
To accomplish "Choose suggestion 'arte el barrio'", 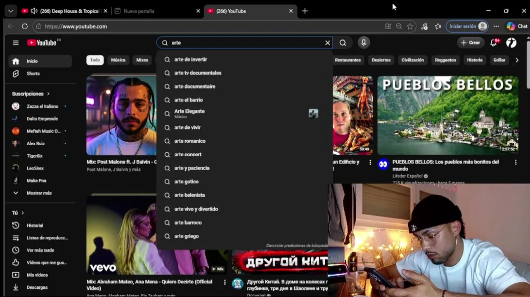I will coord(244,100).
